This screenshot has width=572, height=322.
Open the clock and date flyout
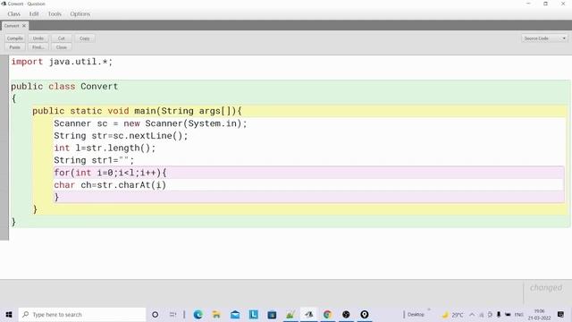[x=539, y=314]
